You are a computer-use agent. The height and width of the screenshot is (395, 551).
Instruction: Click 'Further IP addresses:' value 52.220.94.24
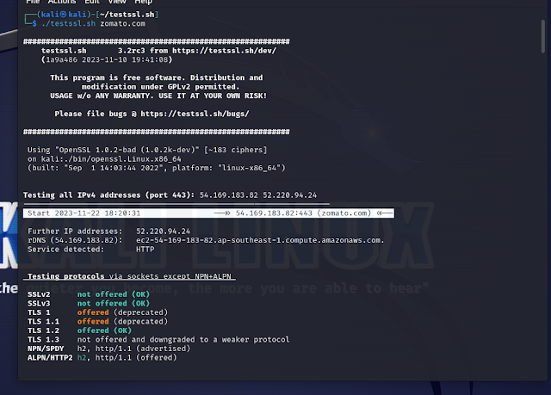click(163, 231)
